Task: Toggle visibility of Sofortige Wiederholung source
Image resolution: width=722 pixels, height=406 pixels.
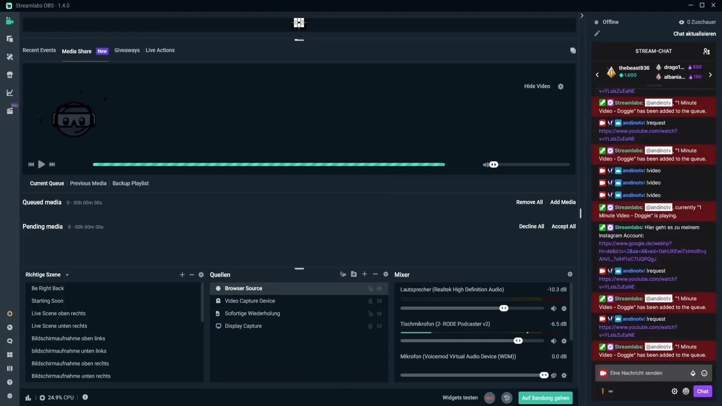Action: tap(379, 314)
